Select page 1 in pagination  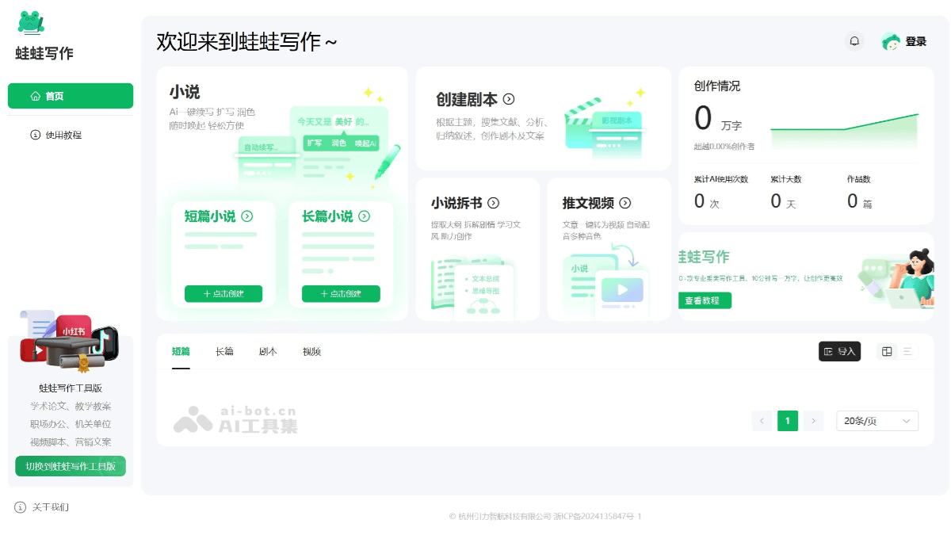[788, 421]
